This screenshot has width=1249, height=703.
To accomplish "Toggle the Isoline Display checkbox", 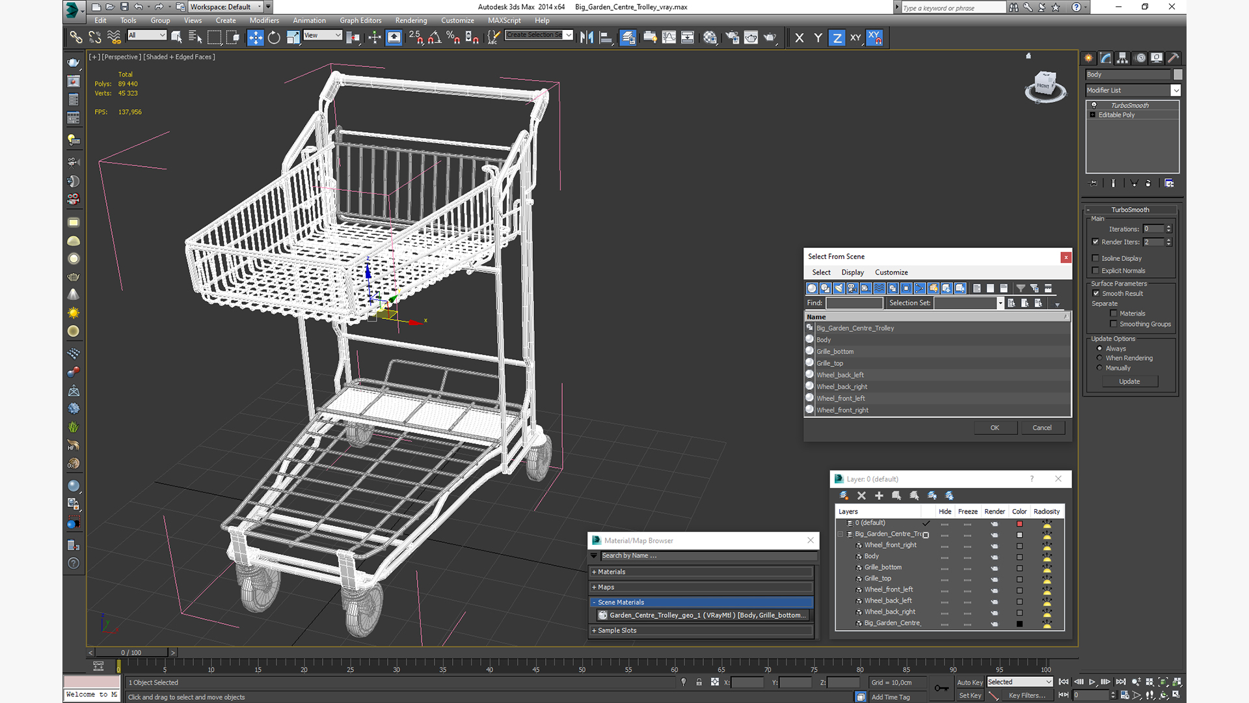I will pyautogui.click(x=1095, y=258).
